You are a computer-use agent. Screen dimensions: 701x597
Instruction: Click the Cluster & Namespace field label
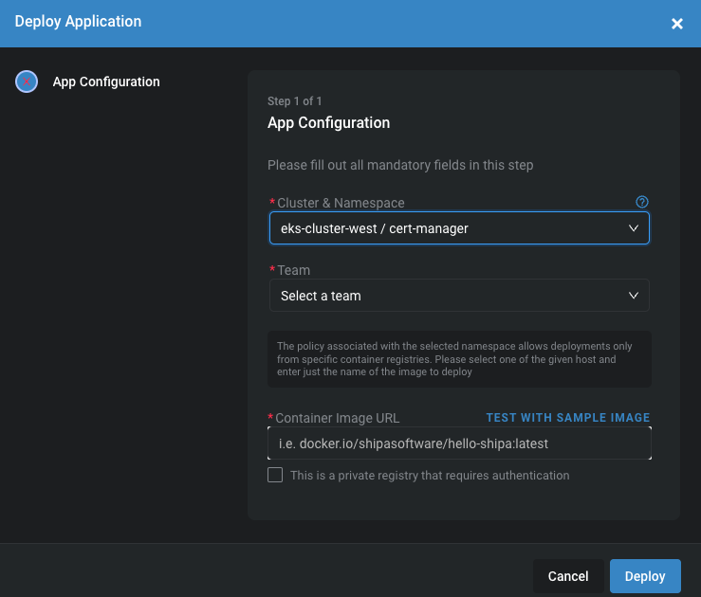[x=341, y=203]
